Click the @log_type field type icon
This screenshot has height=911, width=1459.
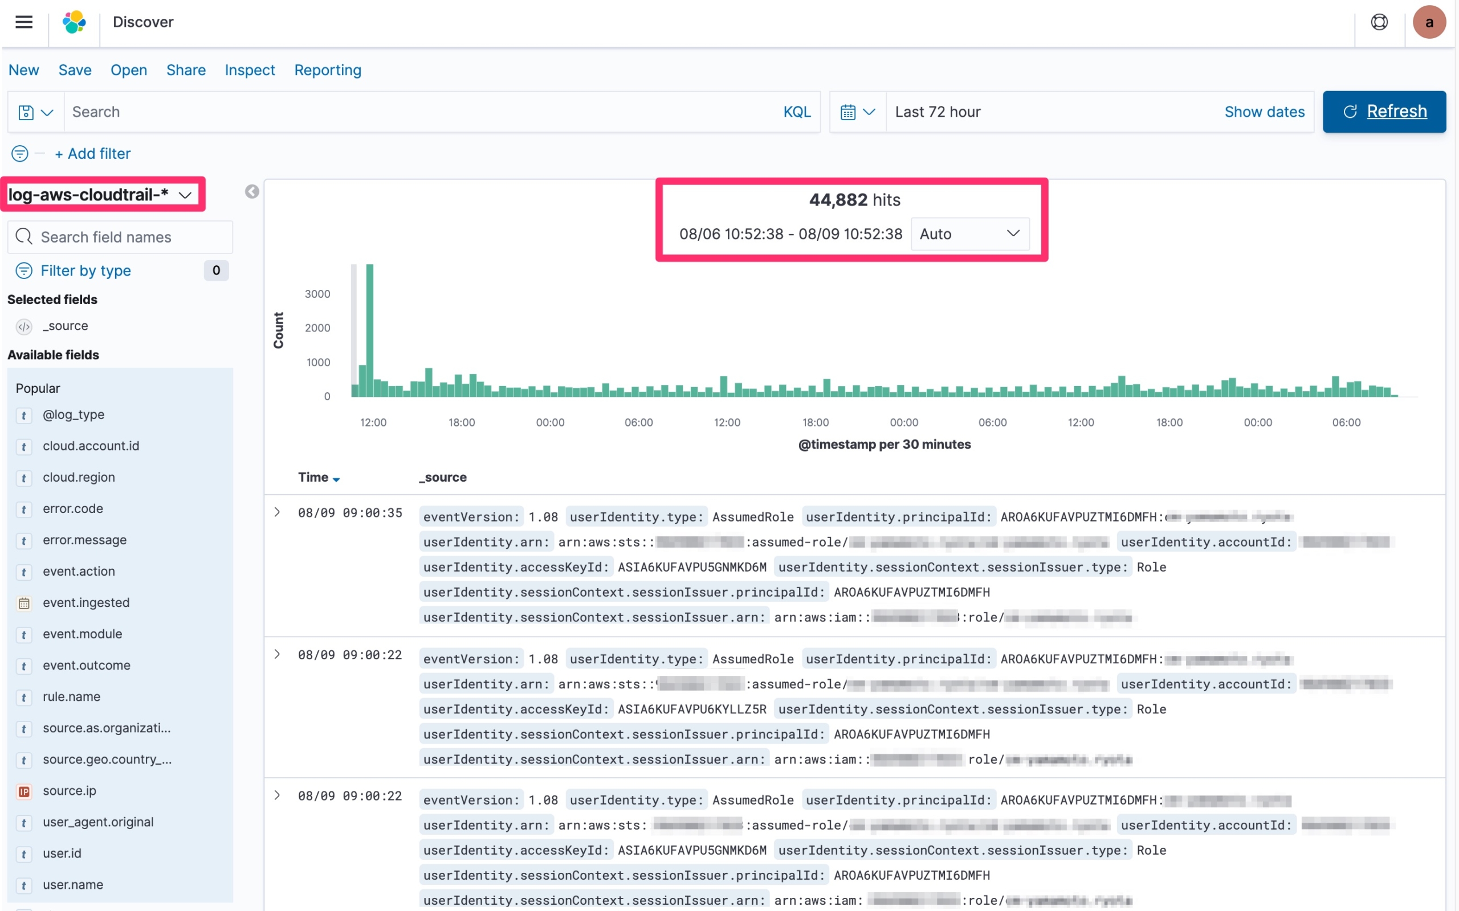[24, 415]
